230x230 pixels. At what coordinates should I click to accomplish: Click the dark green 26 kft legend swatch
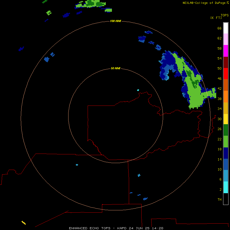[x=226, y=130]
